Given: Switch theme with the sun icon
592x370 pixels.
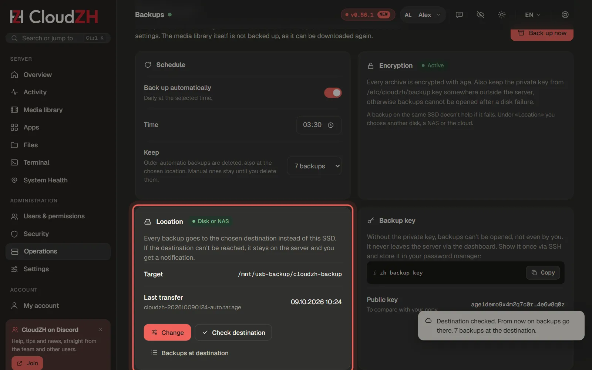Looking at the screenshot, I should click(x=502, y=15).
